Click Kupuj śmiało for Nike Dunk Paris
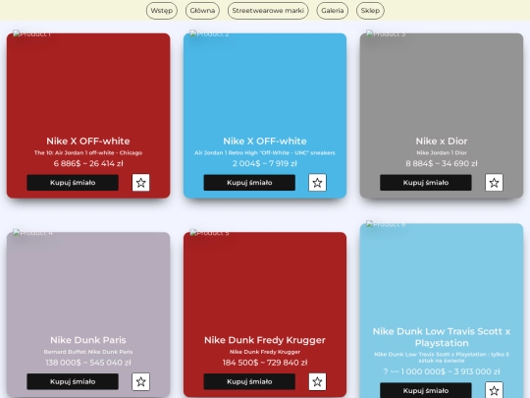The width and height of the screenshot is (530, 398). click(73, 381)
